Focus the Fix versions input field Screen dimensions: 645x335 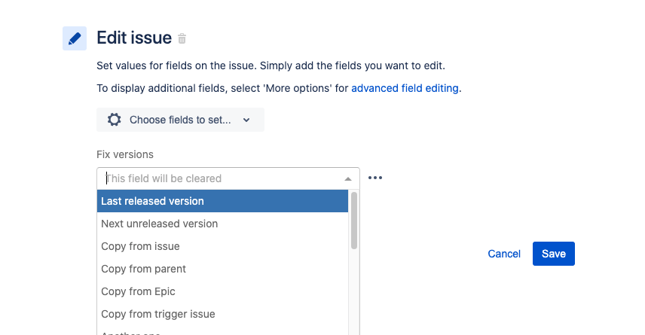(x=219, y=179)
